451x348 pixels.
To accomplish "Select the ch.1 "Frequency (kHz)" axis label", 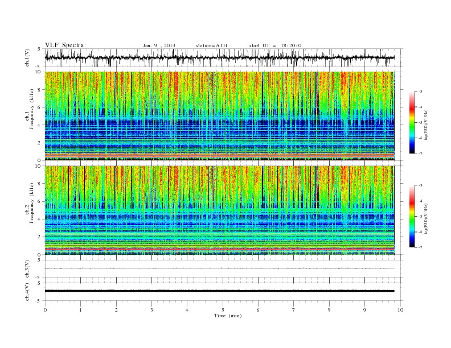I will point(32,109).
